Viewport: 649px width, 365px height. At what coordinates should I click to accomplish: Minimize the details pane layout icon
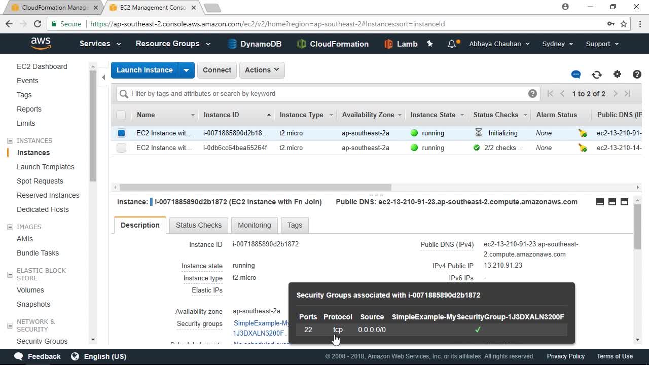[600, 202]
